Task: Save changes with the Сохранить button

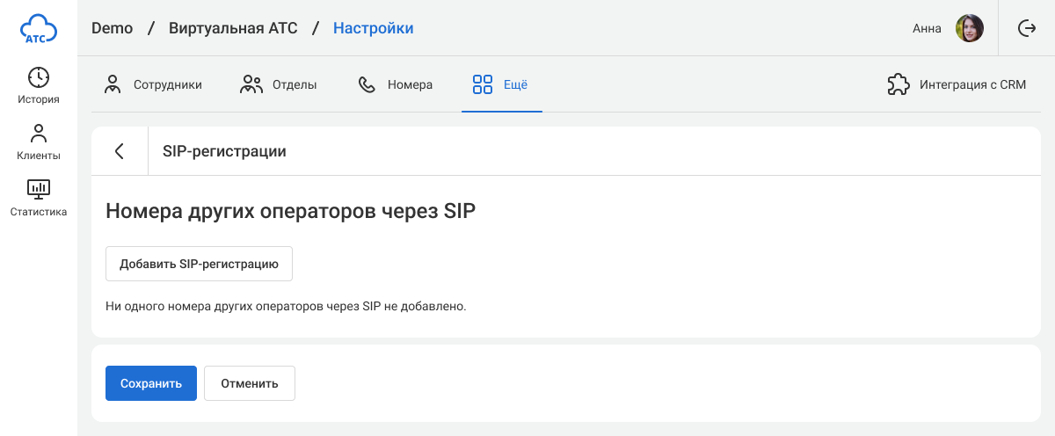Action: pyautogui.click(x=151, y=383)
